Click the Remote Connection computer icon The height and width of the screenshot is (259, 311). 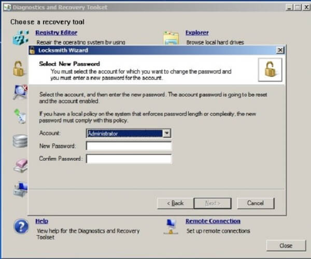tap(171, 227)
